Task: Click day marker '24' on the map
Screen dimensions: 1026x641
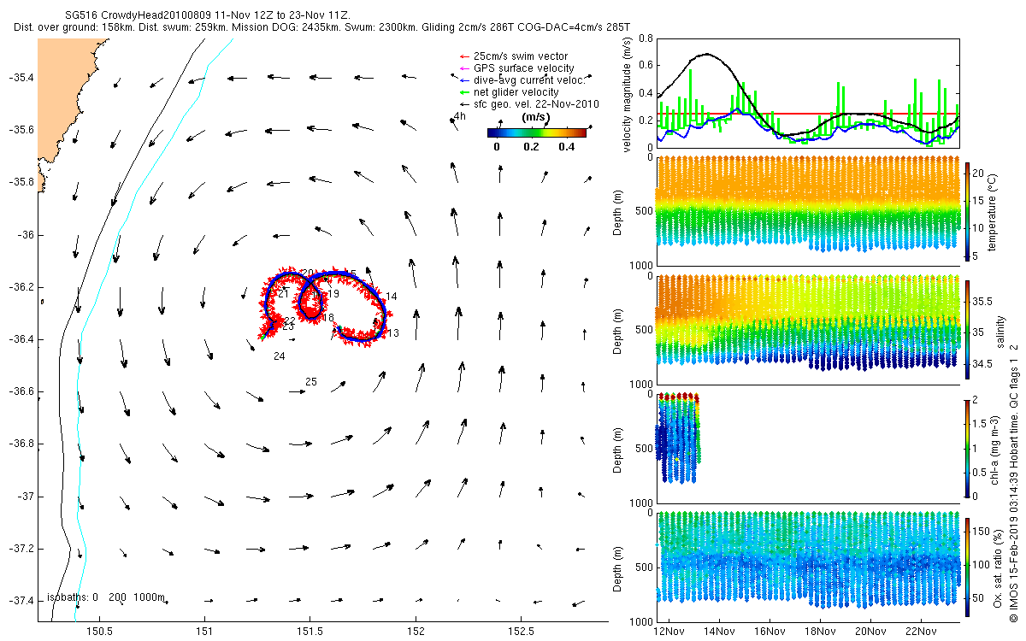Action: (x=280, y=356)
